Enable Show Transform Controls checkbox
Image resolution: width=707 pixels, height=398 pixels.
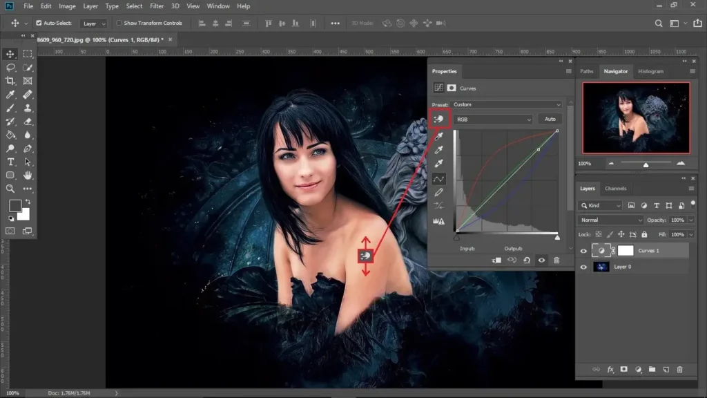coord(119,23)
